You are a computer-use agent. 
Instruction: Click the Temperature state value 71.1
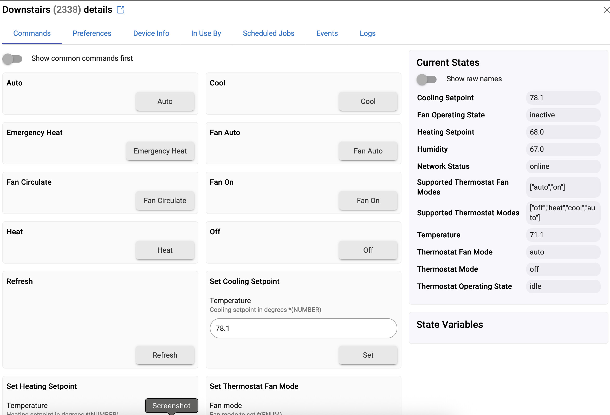pyautogui.click(x=563, y=235)
